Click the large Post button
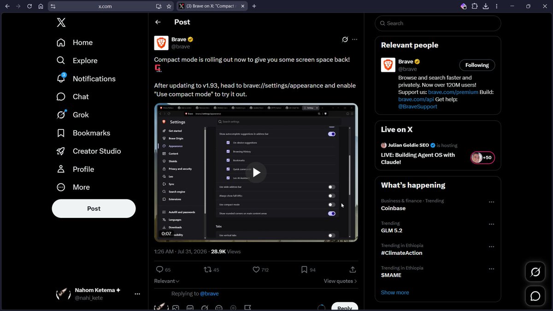 94,209
